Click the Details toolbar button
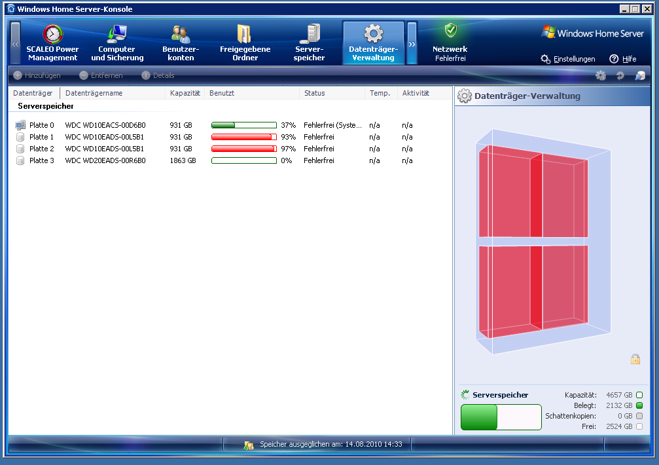The image size is (659, 465). pyautogui.click(x=158, y=75)
